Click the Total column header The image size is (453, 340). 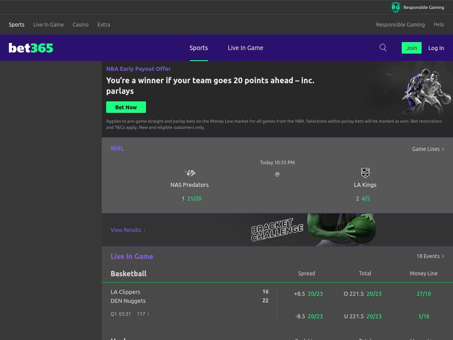pyautogui.click(x=365, y=274)
